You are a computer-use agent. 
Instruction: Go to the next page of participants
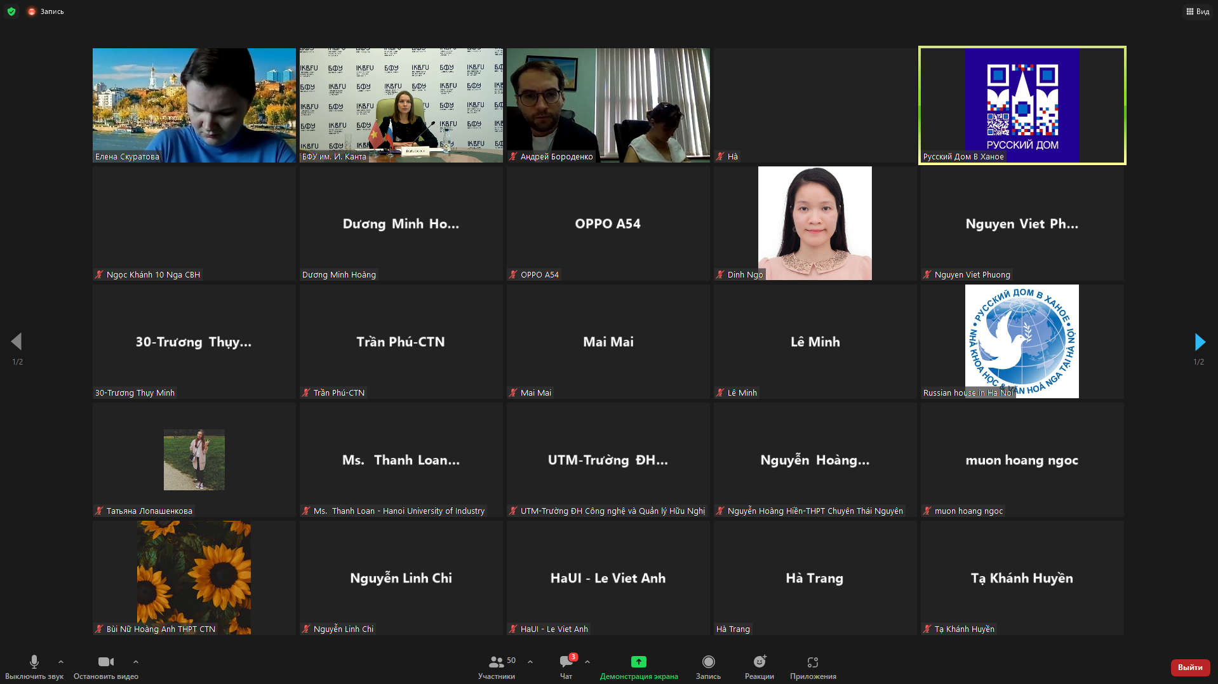click(x=1199, y=342)
